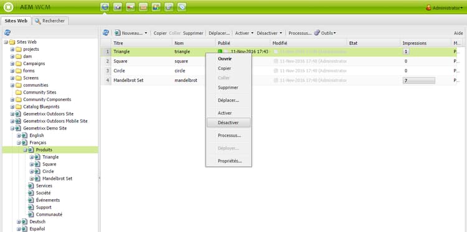Sort by the Impressions column header
The image size is (467, 232).
click(426, 43)
